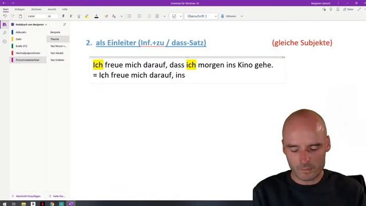Click the back arrow in title bar

coord(4,3)
